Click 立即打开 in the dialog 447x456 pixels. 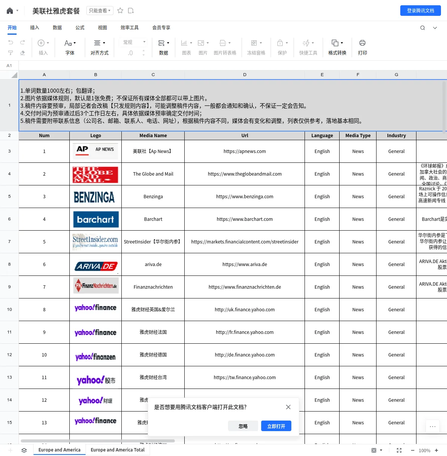coord(276,426)
